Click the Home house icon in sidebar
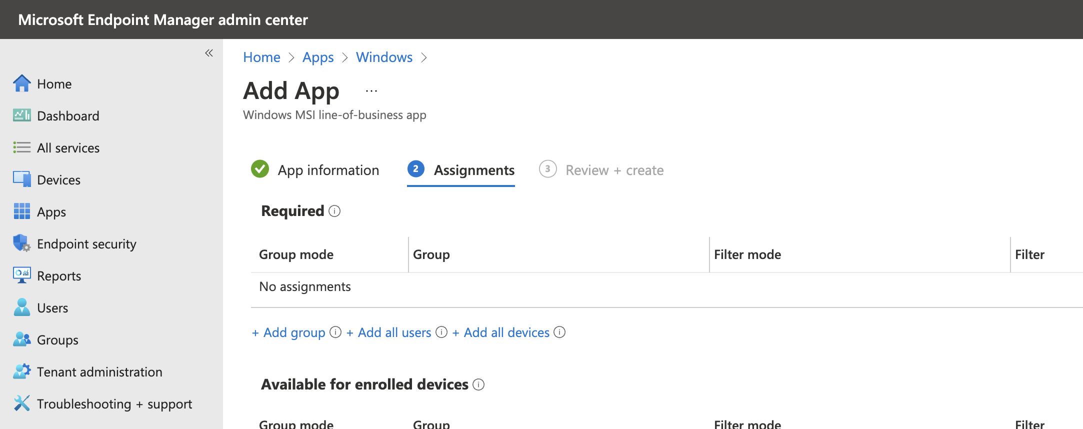This screenshot has height=429, width=1083. click(21, 83)
